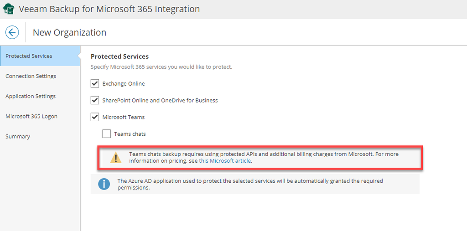
Task: Select Protected Services step in sidebar
Action: [29, 56]
